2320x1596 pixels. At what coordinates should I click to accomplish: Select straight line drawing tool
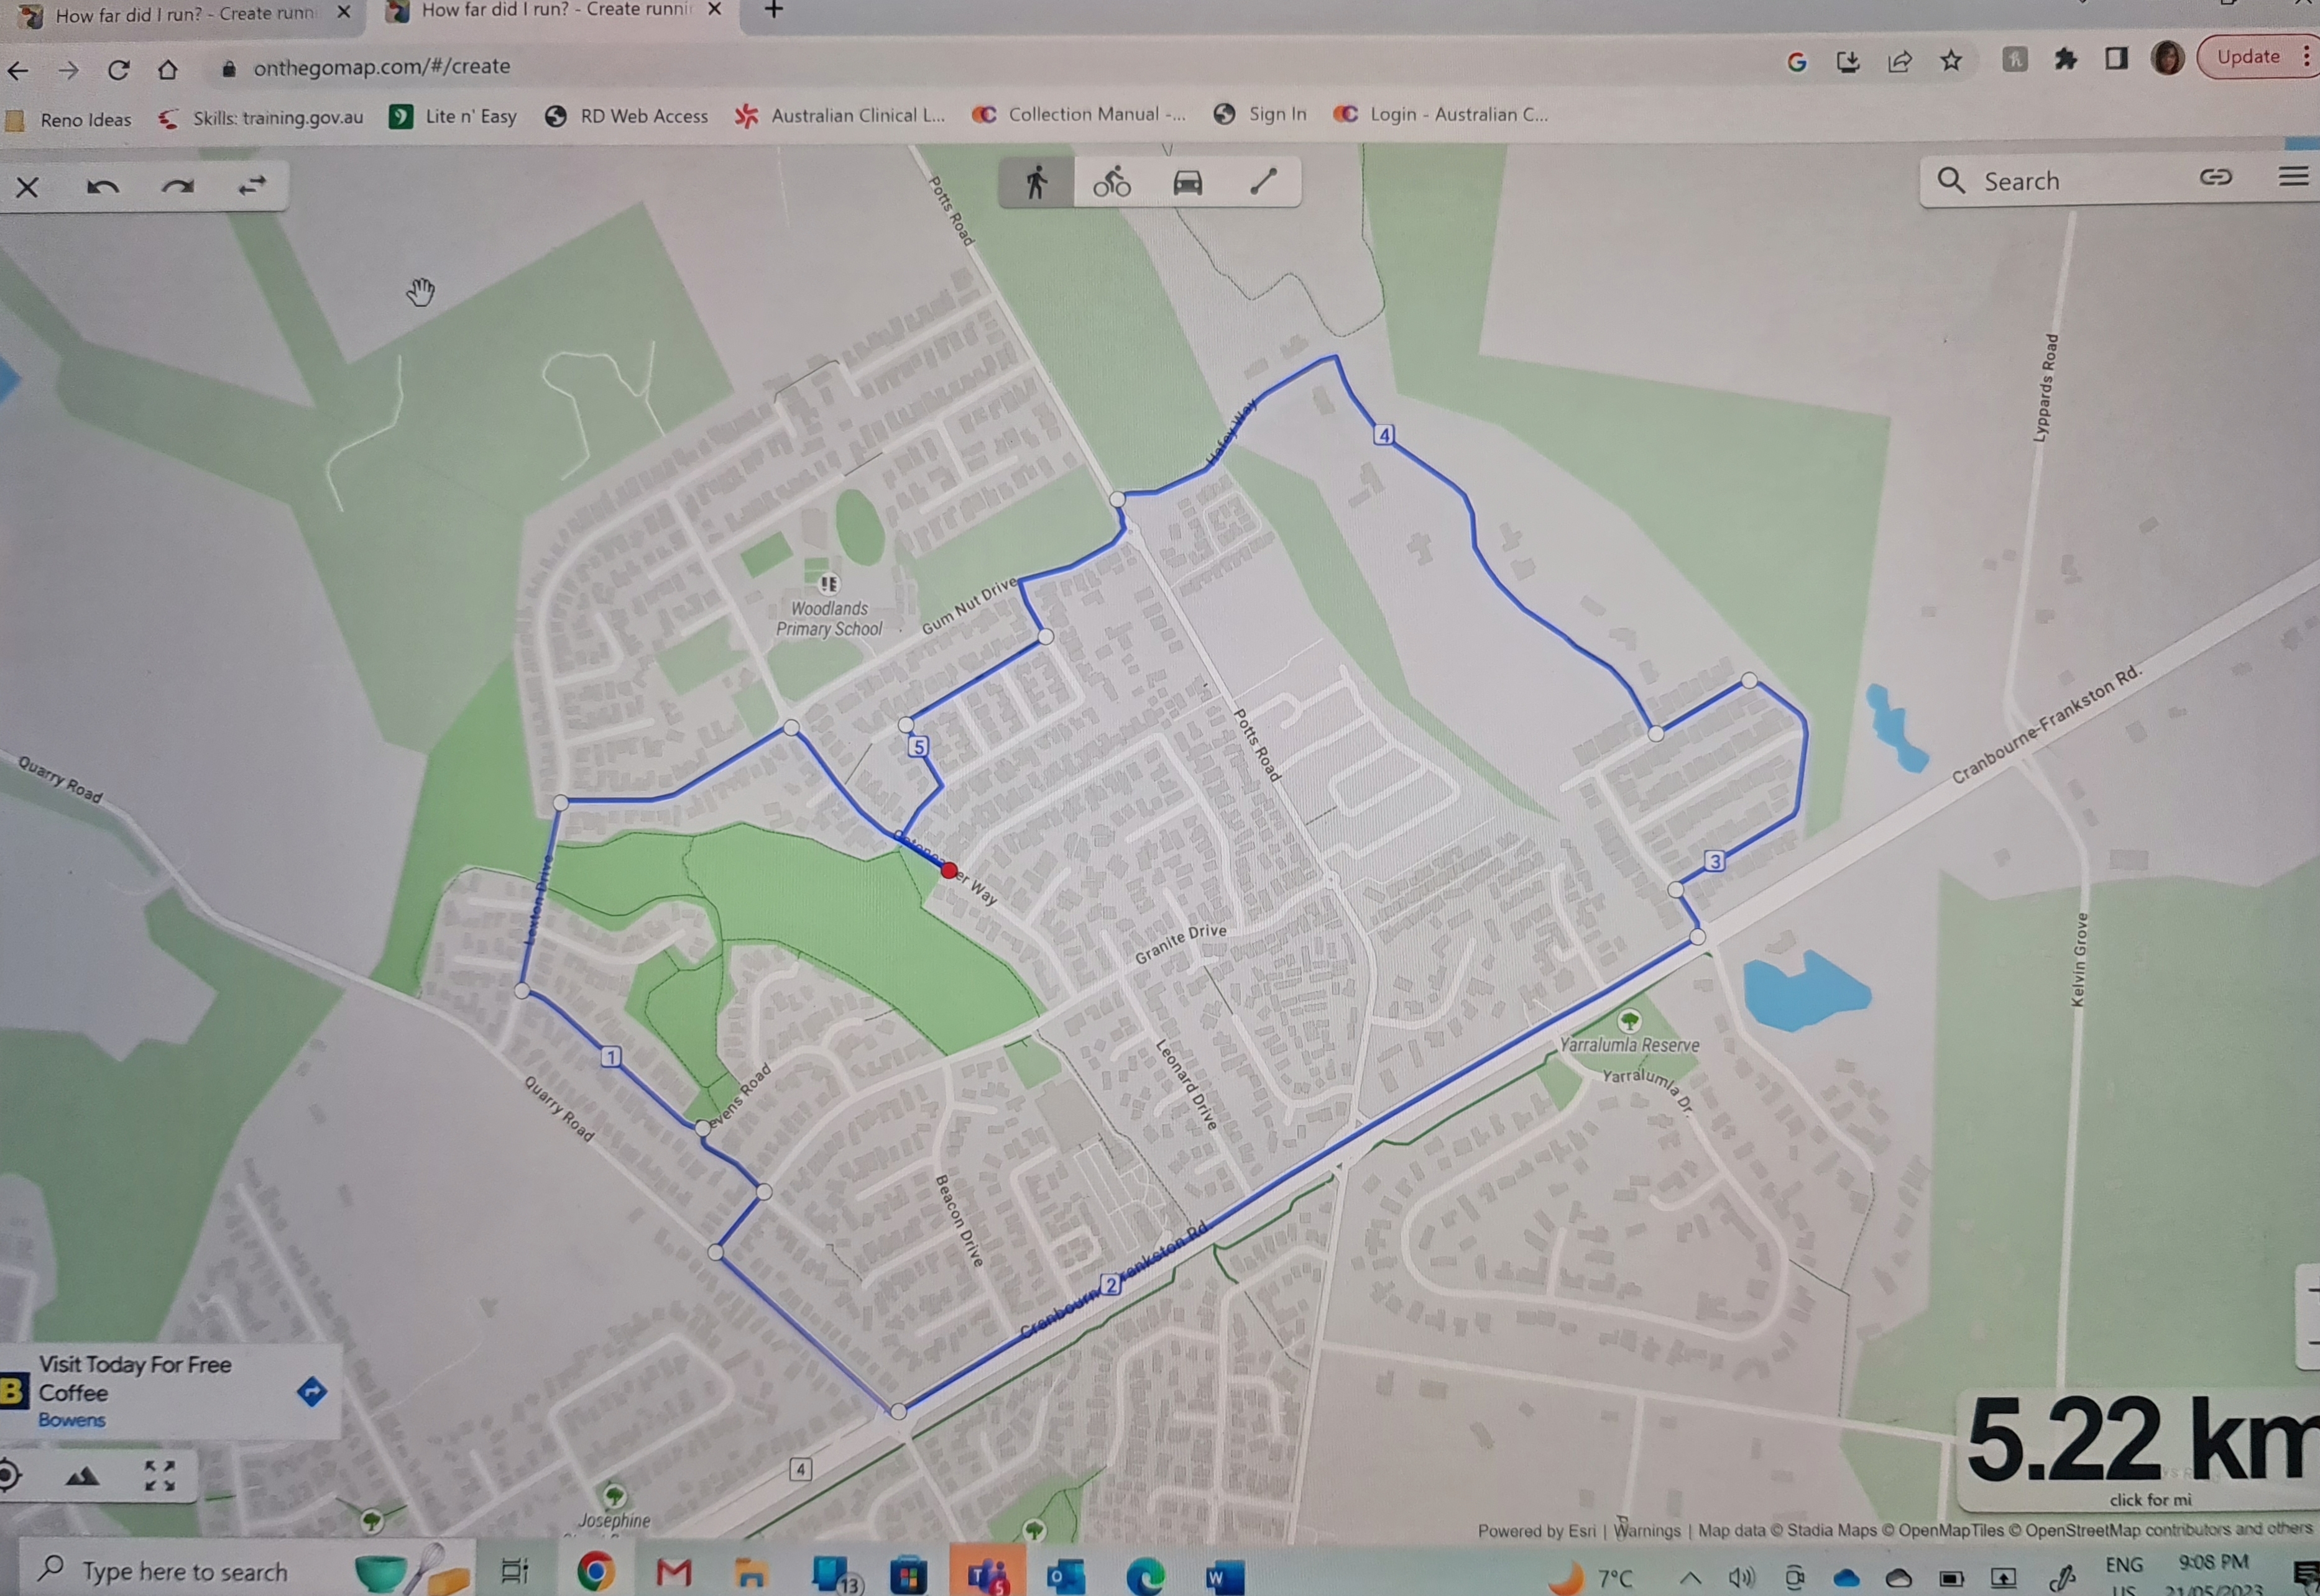[1264, 182]
